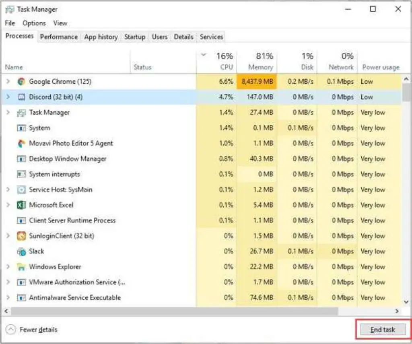Click the 8,437.9 MB memory cell
Screen dimensions: 412x344
point(257,82)
